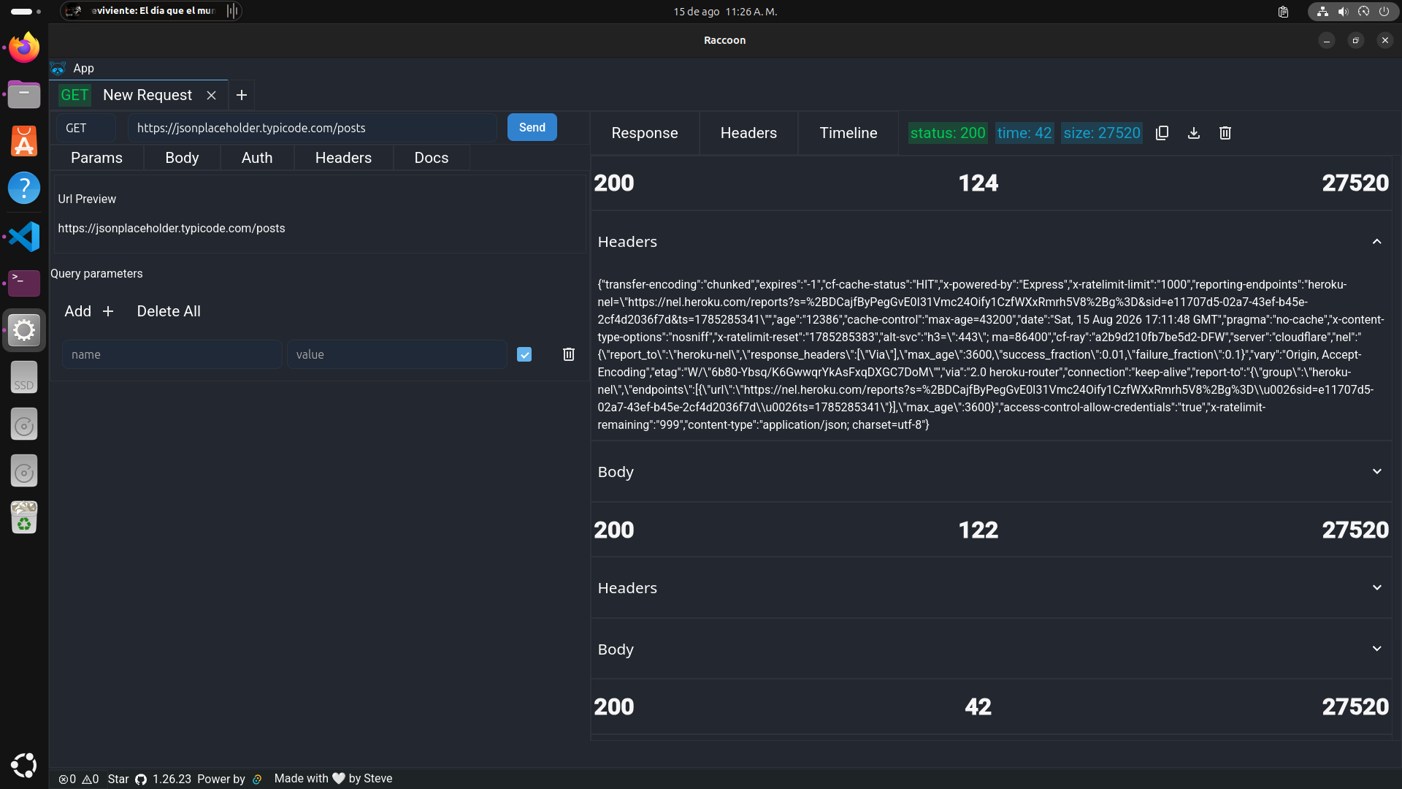Expand the Body section under the 122 response
Viewport: 1402px width, 789px height.
pos(991,649)
